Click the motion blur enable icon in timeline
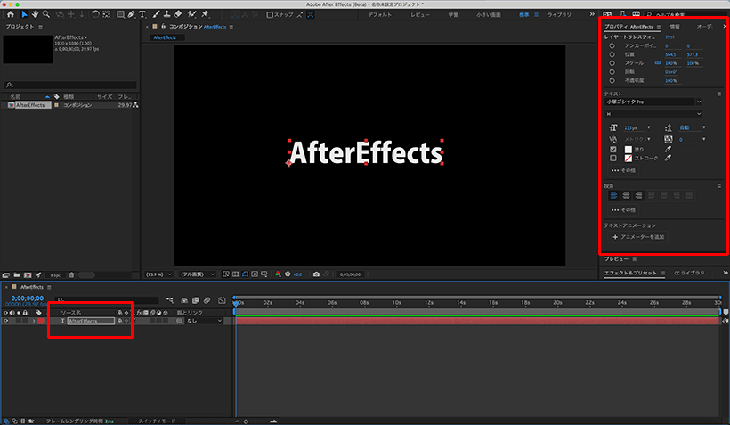Image resolution: width=730 pixels, height=425 pixels. pyautogui.click(x=207, y=300)
